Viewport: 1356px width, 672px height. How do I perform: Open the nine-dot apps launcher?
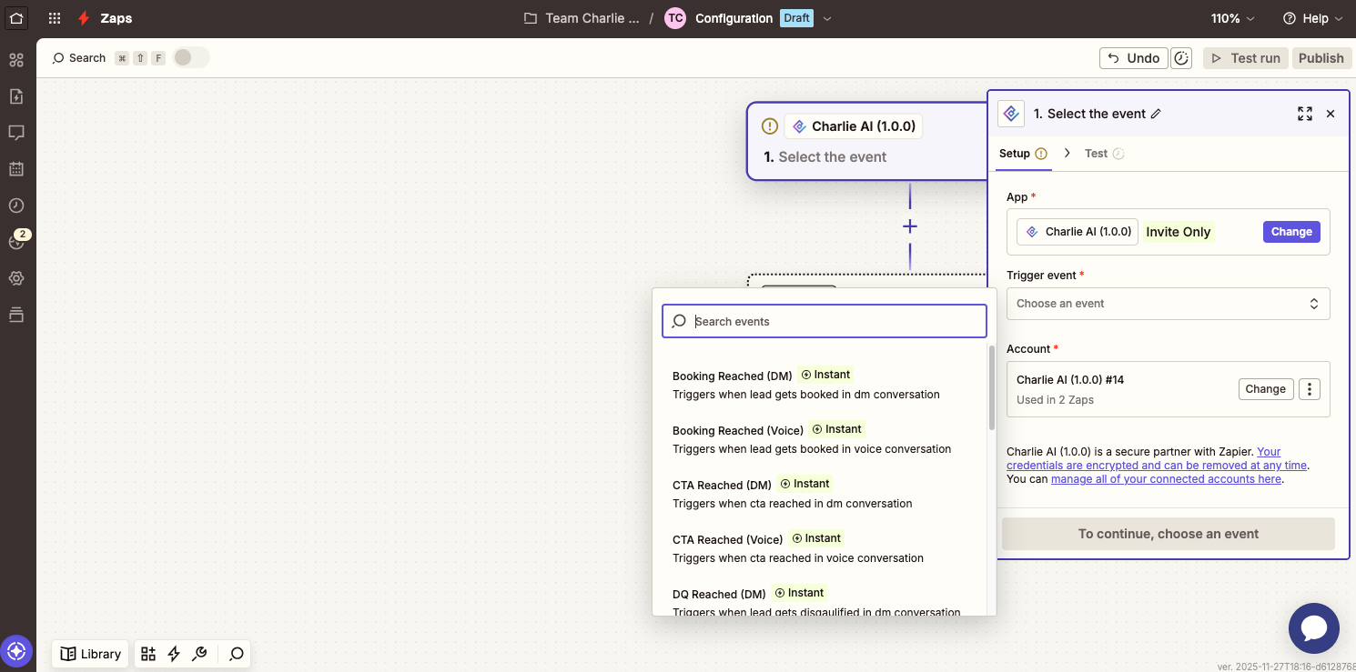[55, 18]
